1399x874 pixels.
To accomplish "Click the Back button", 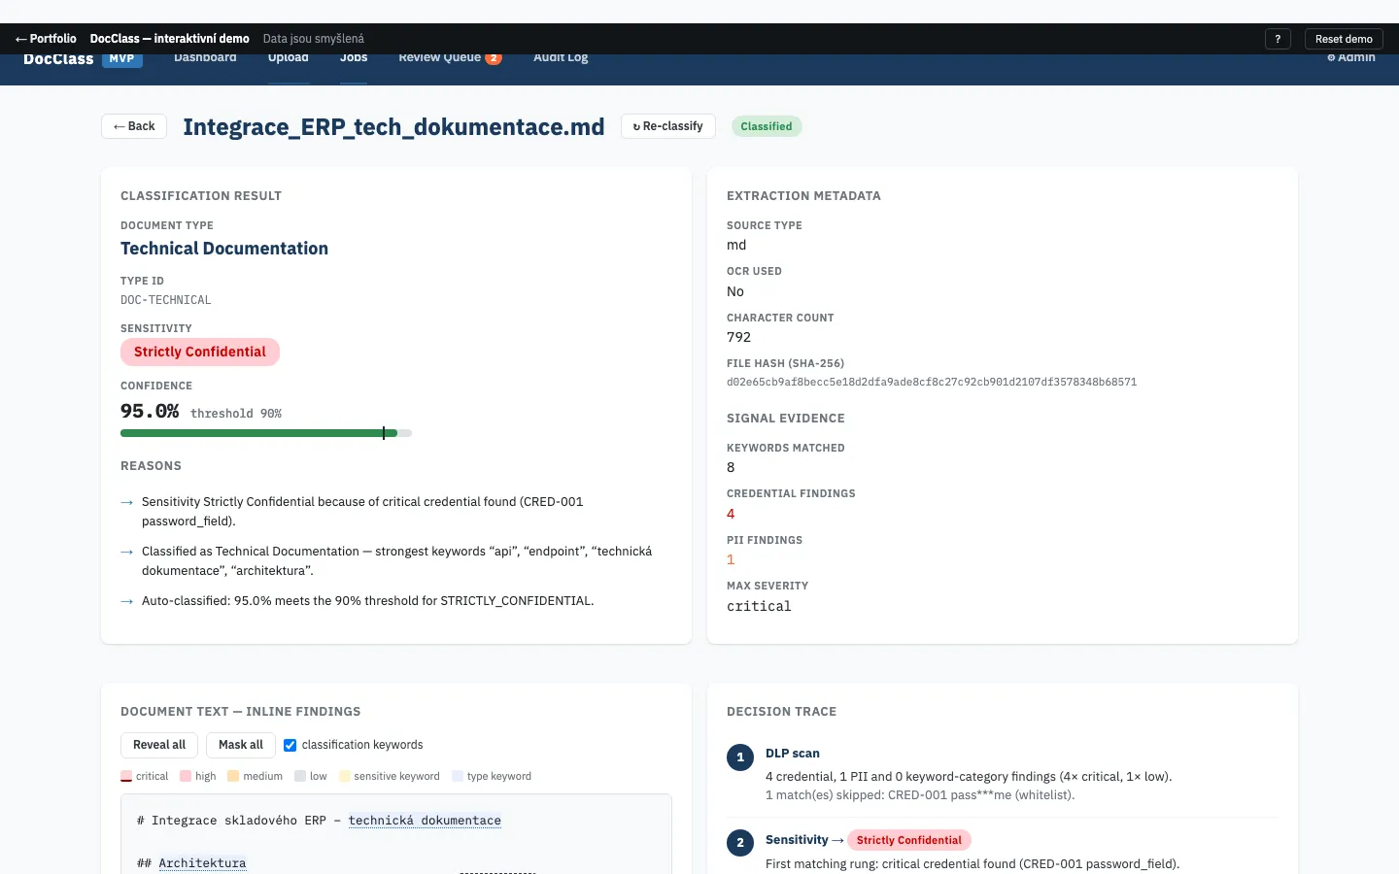I will click(134, 126).
